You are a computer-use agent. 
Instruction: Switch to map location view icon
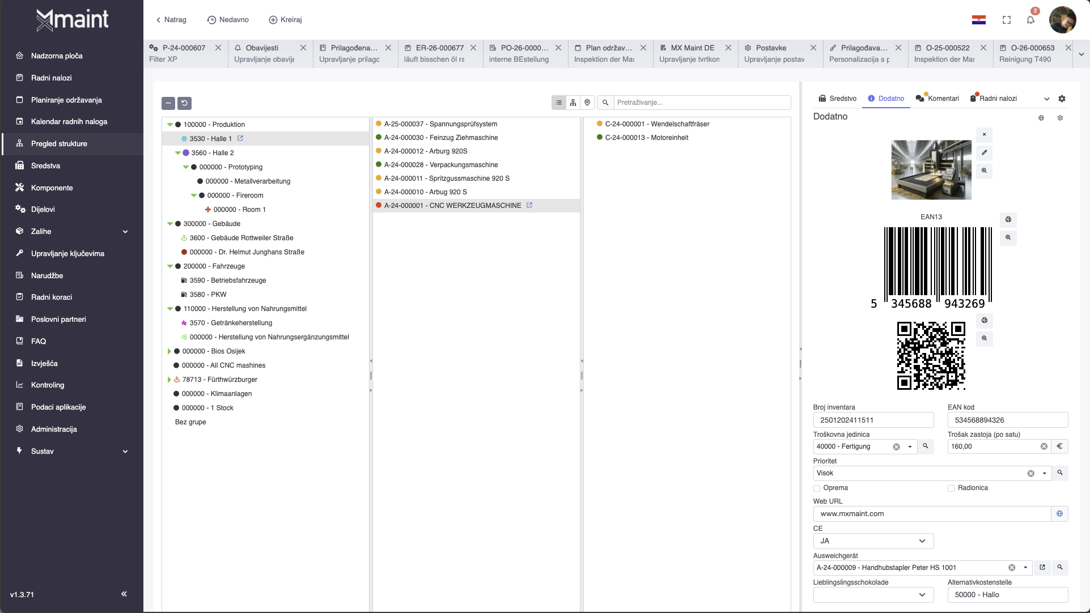pos(587,103)
